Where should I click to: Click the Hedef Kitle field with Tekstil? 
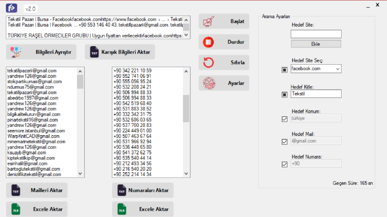316,94
